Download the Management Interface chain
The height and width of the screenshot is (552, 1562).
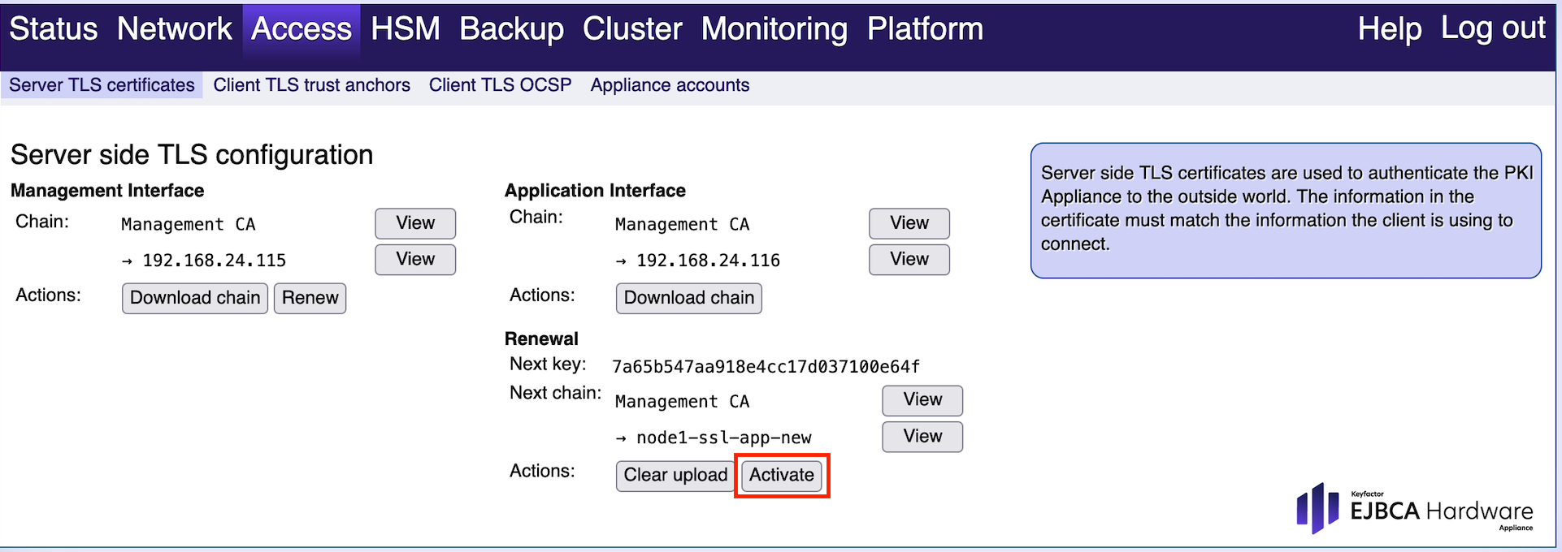[195, 298]
